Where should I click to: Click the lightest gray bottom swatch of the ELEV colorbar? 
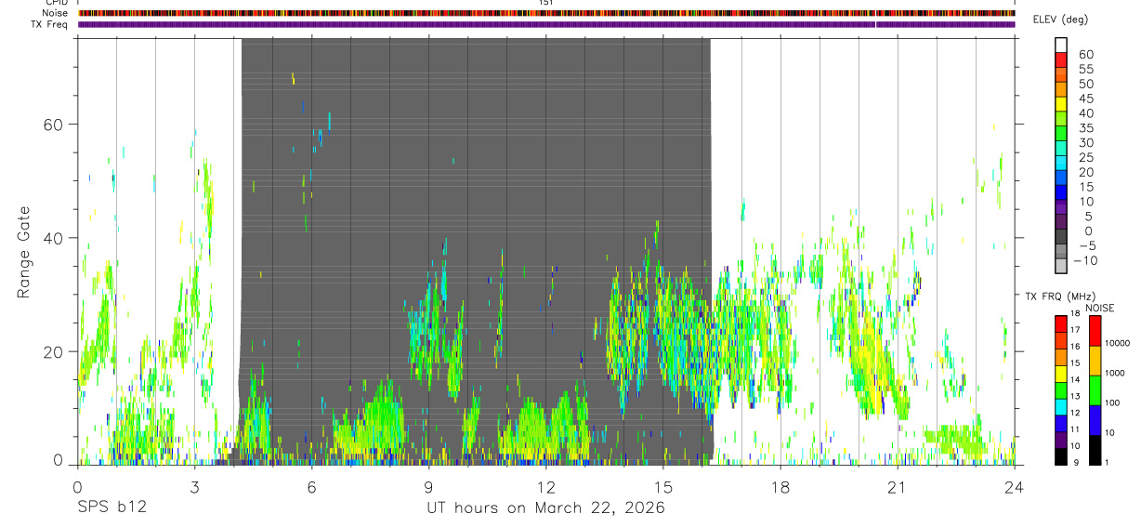(x=1061, y=266)
